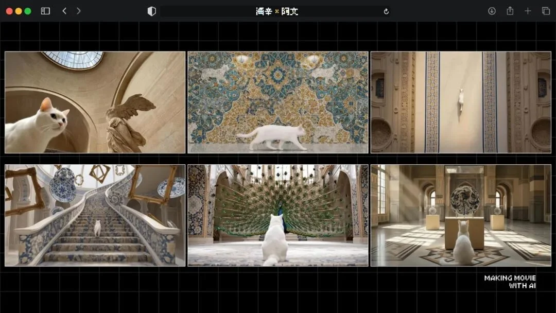Viewport: 556px width, 313px height.
Task: Go back to the previous page
Action: (64, 11)
